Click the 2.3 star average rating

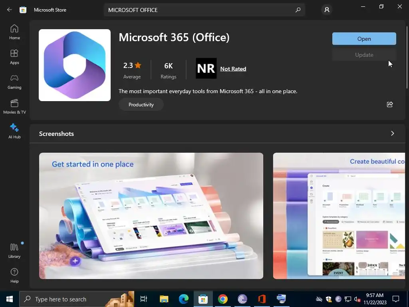(132, 70)
